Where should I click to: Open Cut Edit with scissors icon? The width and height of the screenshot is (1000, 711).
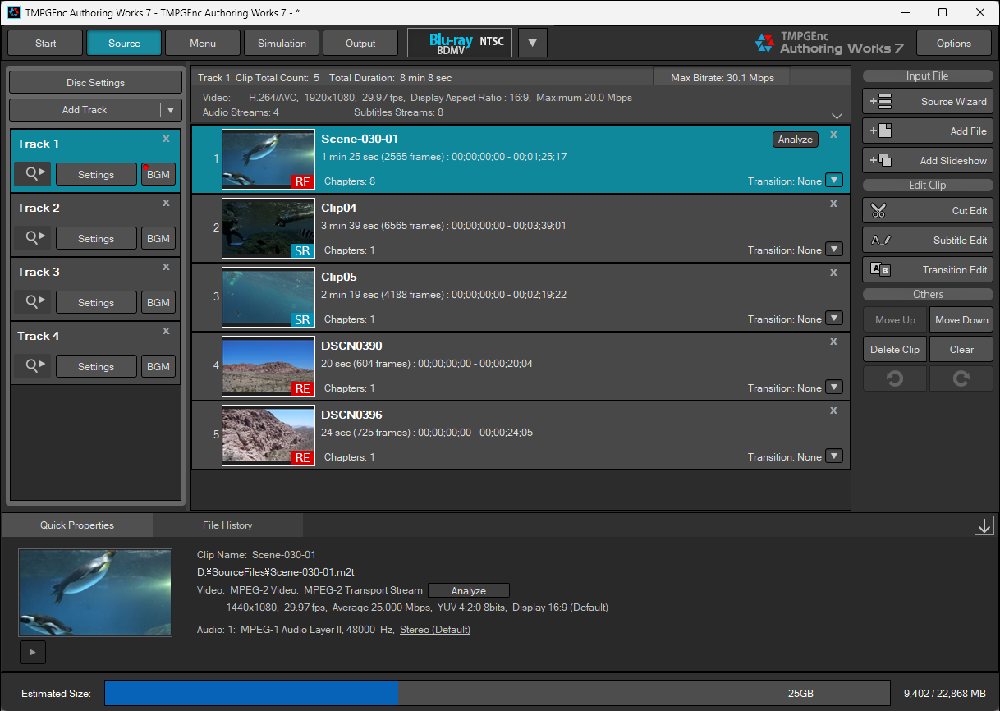928,211
